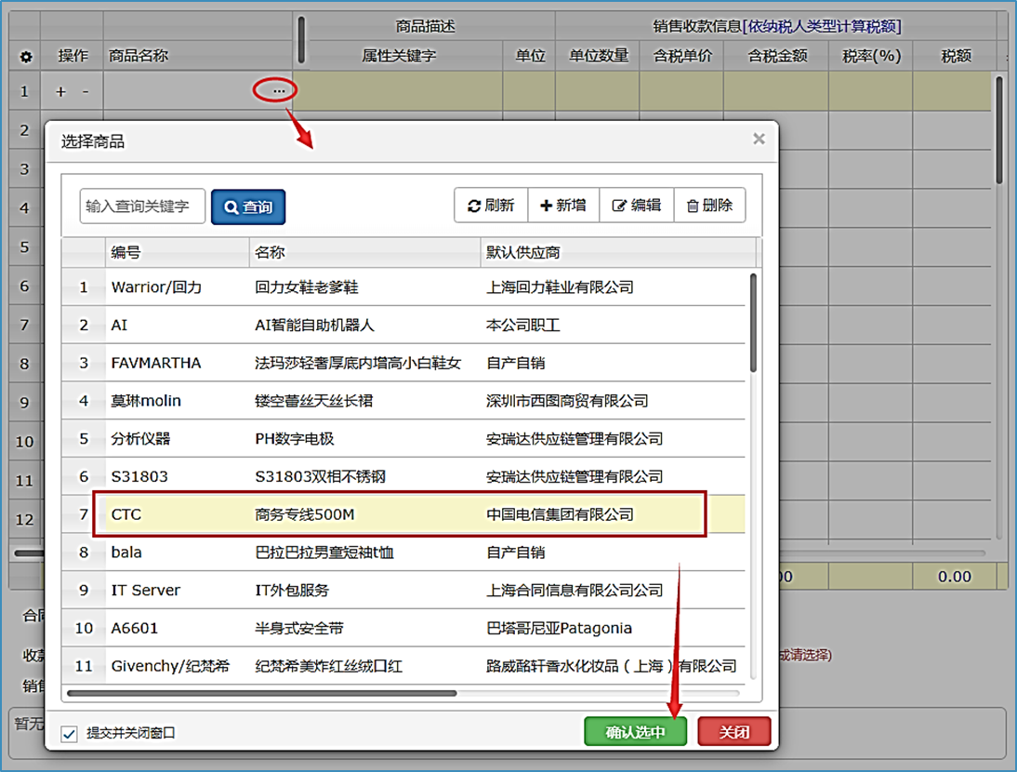
Task: Click the 操作 column header
Action: (x=73, y=56)
